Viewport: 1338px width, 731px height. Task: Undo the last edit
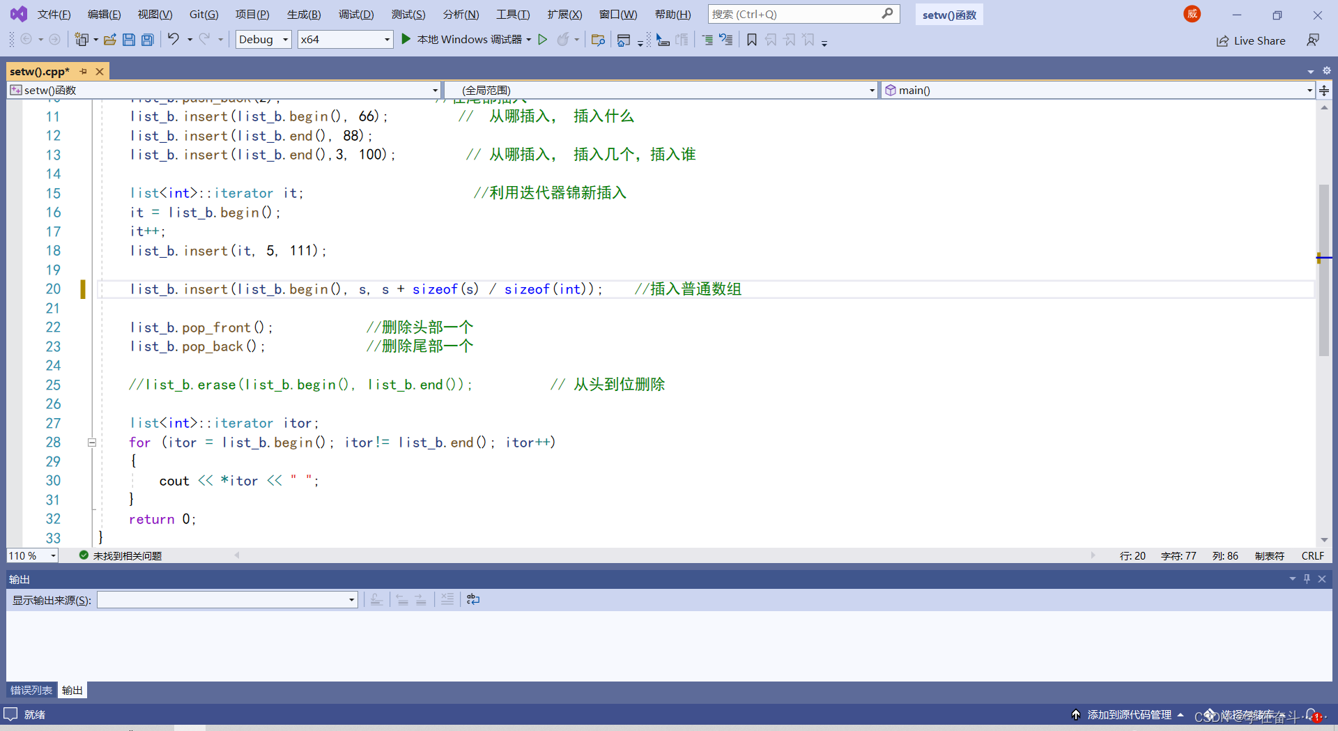click(174, 39)
